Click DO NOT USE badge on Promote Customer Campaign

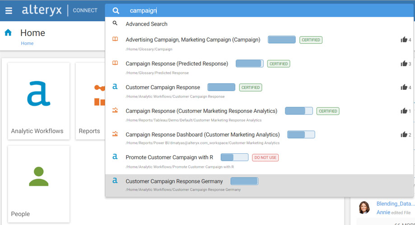tap(265, 157)
